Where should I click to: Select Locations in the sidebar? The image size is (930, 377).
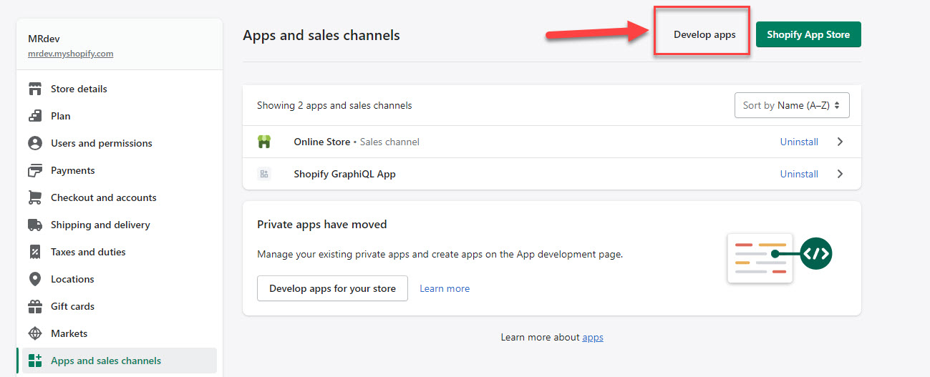click(x=120, y=279)
